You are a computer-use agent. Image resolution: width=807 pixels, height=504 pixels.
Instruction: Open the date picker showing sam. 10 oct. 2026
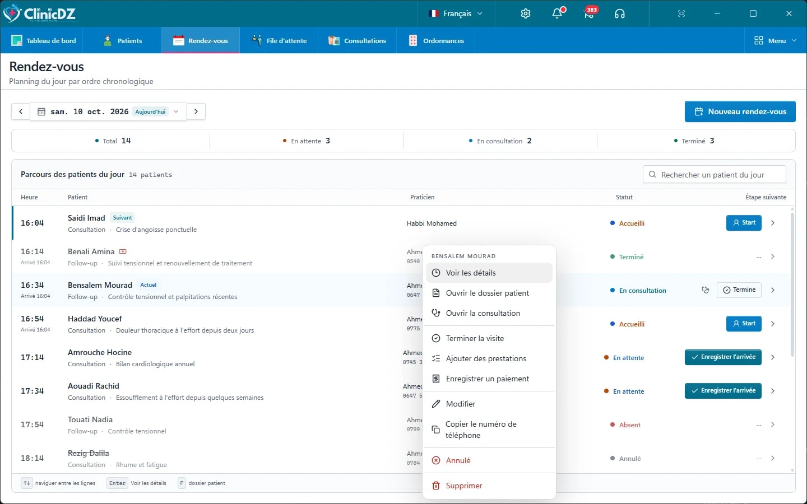pos(108,111)
